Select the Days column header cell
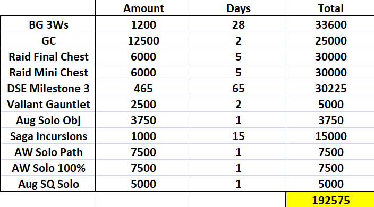The height and width of the screenshot is (207, 374). click(239, 8)
